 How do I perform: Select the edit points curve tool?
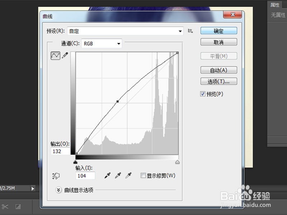(55, 56)
